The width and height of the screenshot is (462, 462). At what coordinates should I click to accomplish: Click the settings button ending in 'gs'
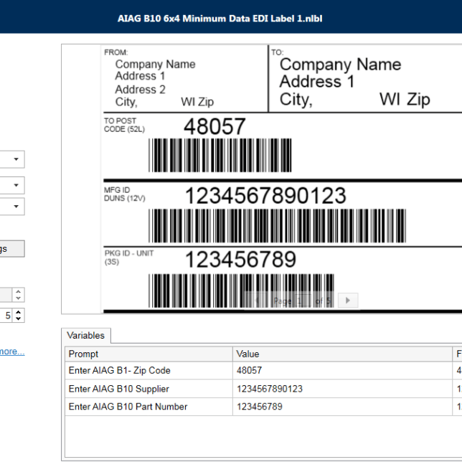[x=11, y=249]
